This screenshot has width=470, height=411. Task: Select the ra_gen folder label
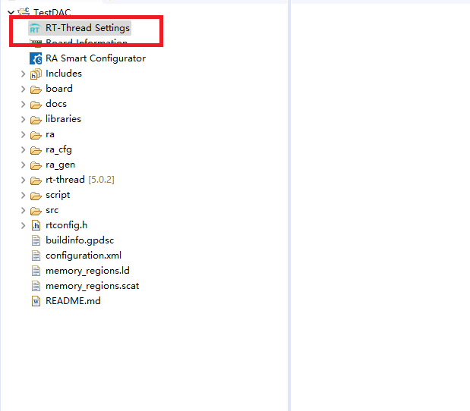[60, 165]
